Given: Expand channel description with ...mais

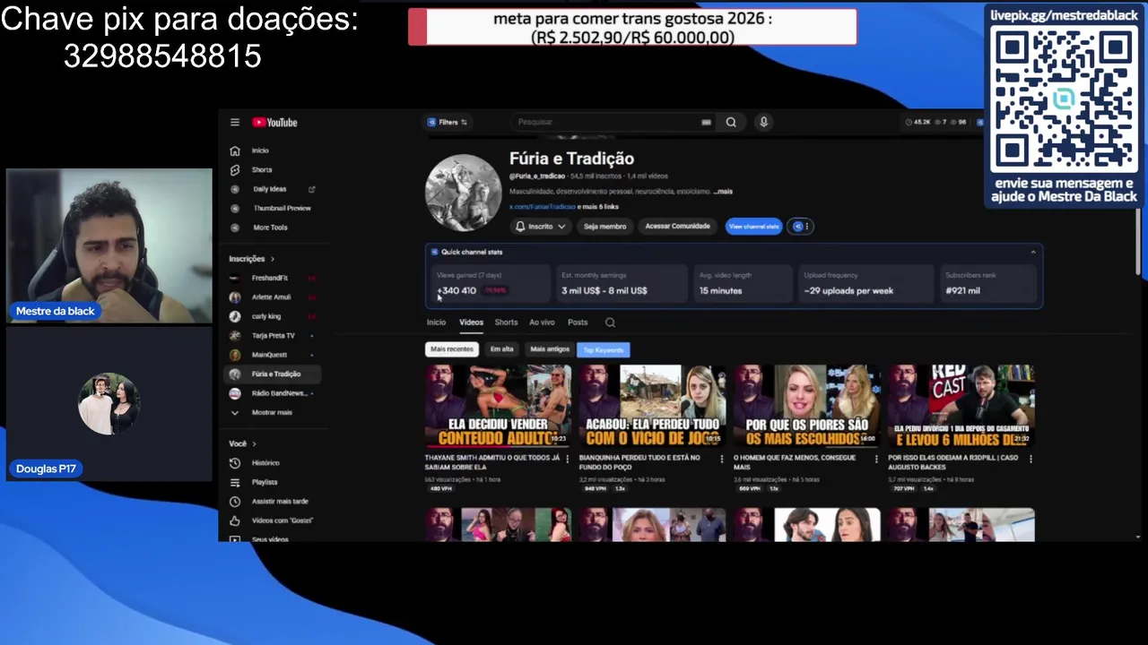Looking at the screenshot, I should point(723,192).
